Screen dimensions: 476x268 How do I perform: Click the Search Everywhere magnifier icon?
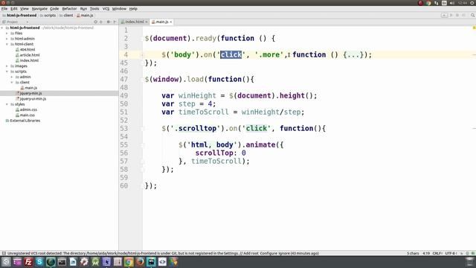(473, 15)
